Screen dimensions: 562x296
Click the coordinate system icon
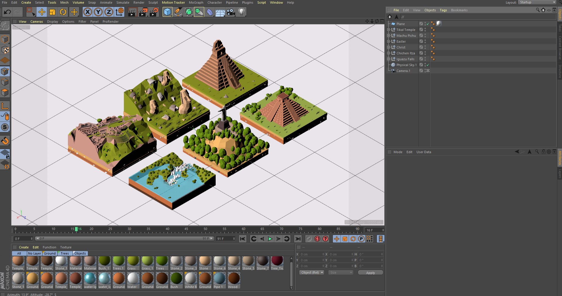(119, 12)
